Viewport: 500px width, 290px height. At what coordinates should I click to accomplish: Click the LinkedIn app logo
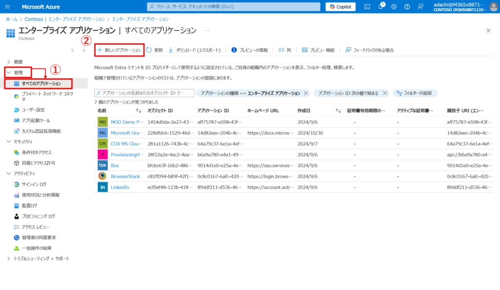103,187
